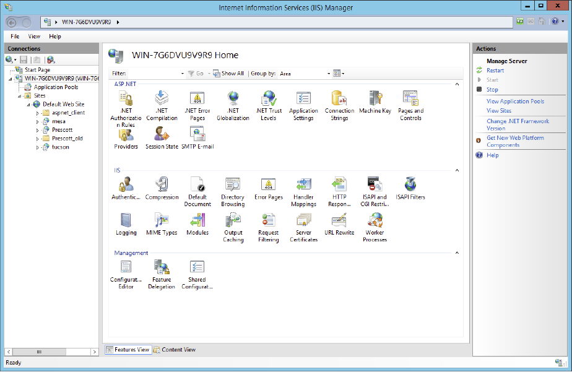
Task: Open ISAPI Filters feature
Action: click(x=410, y=189)
